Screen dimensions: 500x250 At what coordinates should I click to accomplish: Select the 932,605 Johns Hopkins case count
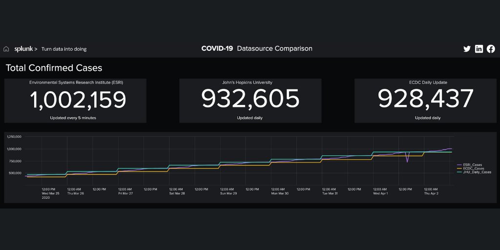point(250,99)
